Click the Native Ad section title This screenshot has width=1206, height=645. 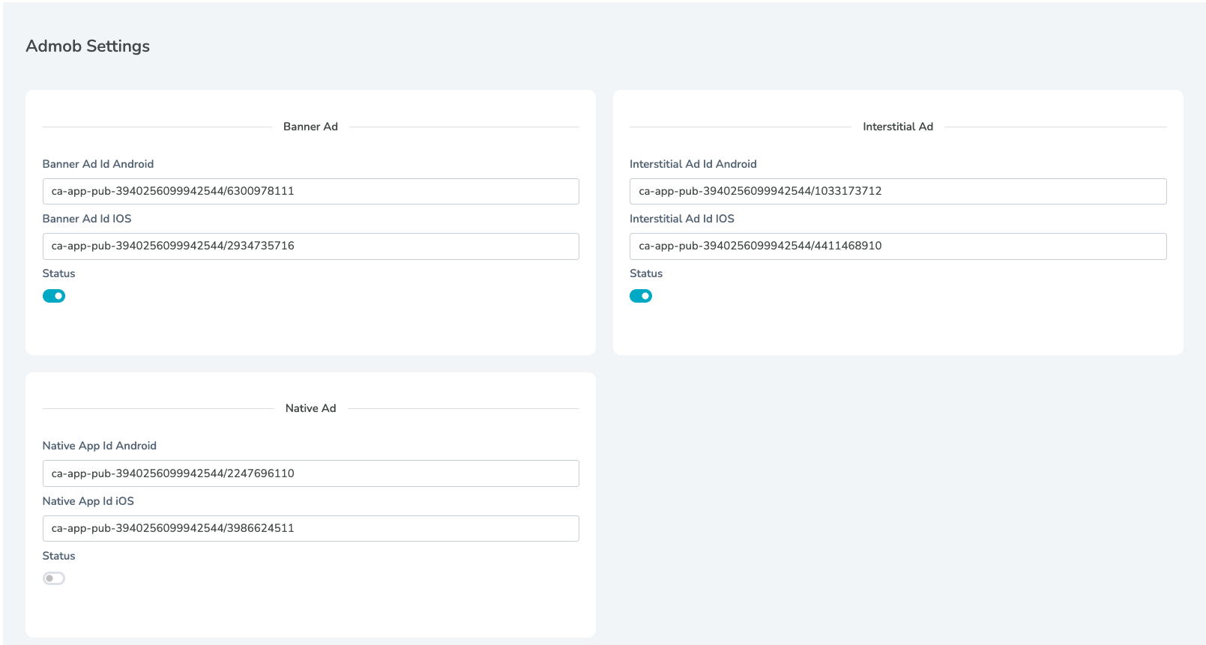pos(310,408)
